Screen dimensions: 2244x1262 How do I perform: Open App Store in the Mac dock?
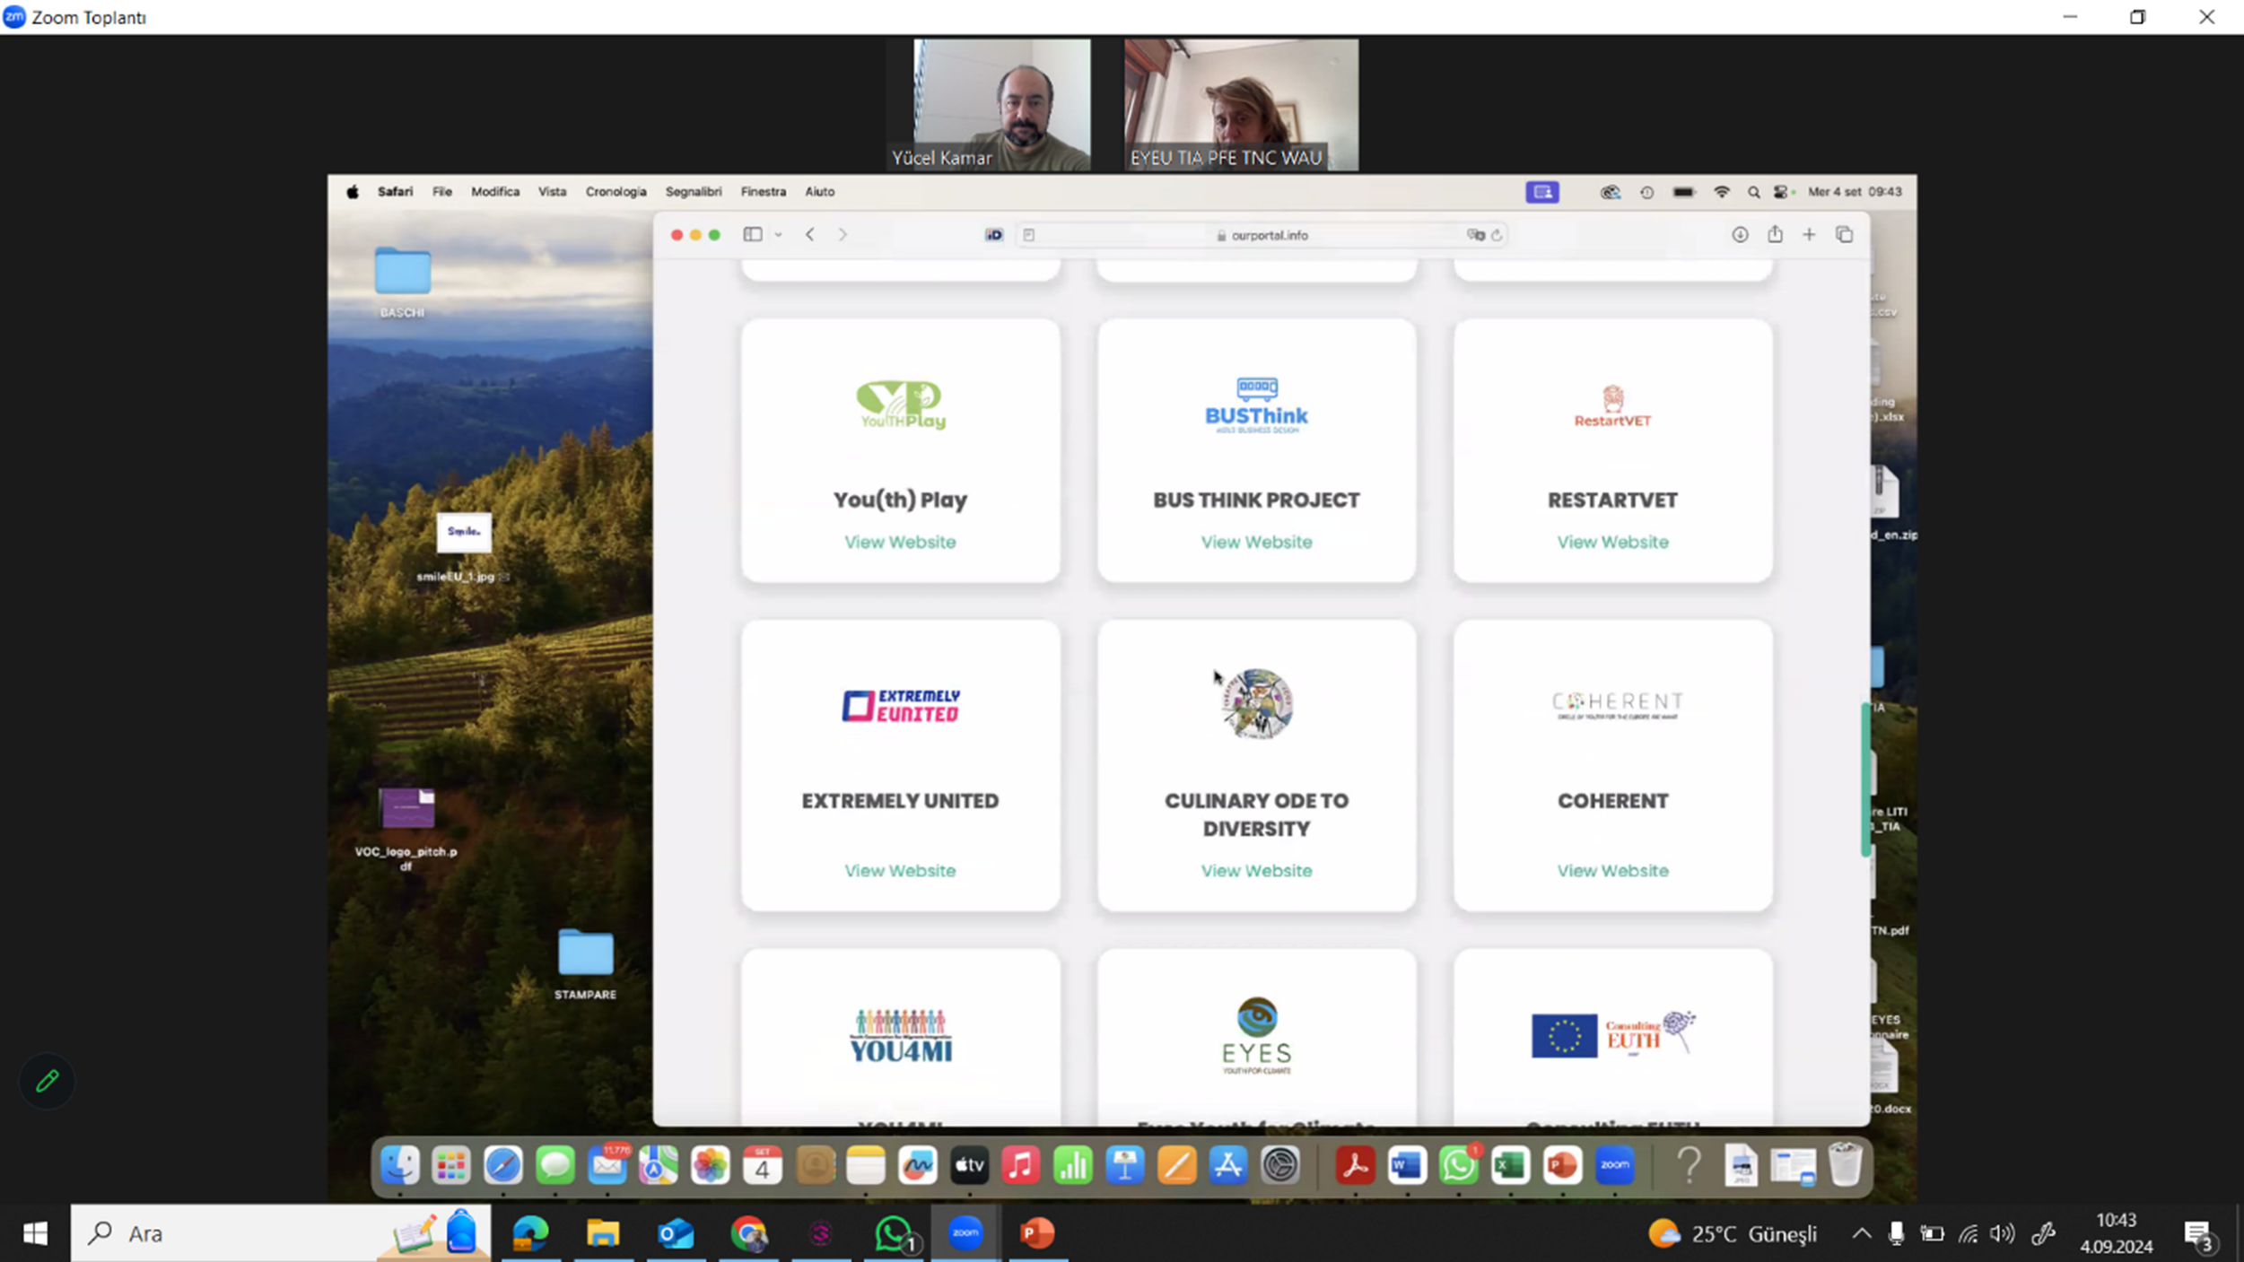(1227, 1165)
